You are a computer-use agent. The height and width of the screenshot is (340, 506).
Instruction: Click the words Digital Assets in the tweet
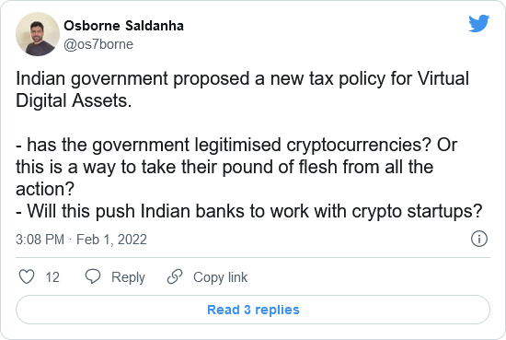tap(74, 100)
